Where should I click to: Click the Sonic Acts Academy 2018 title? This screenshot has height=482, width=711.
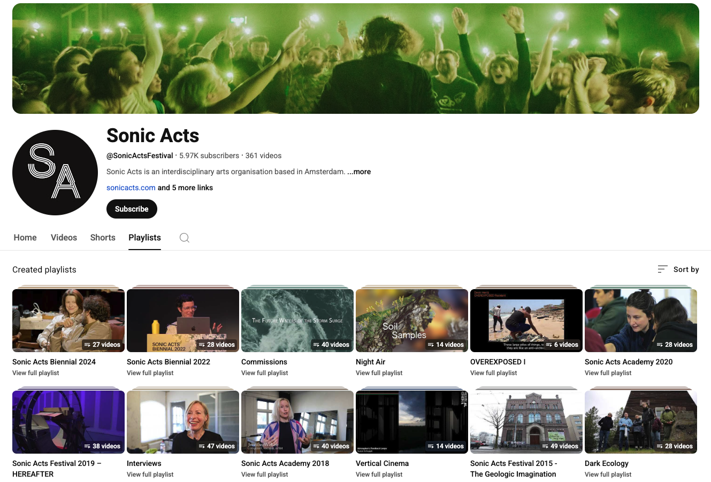pos(285,463)
